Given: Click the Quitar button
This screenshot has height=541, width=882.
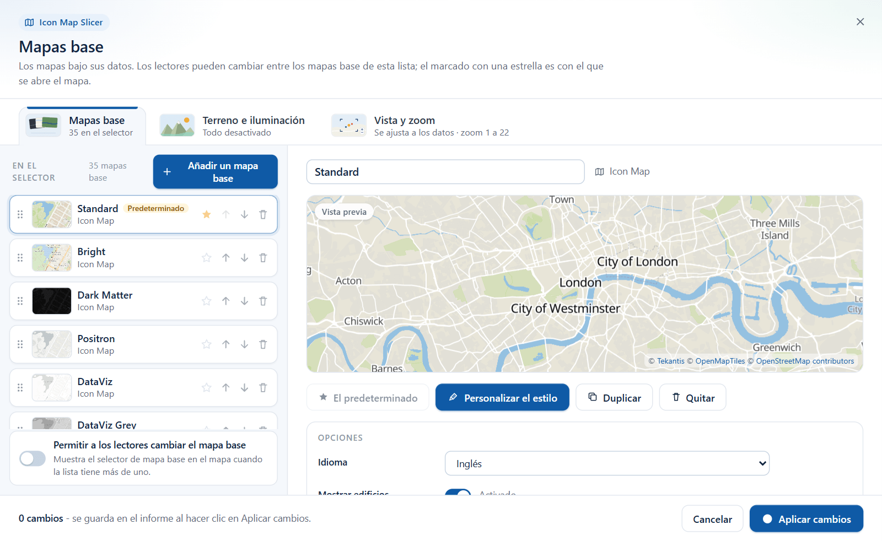Looking at the screenshot, I should point(693,397).
